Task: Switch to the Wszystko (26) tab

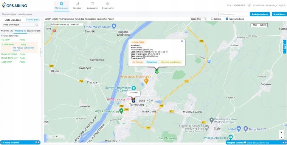Action: tap(7, 31)
